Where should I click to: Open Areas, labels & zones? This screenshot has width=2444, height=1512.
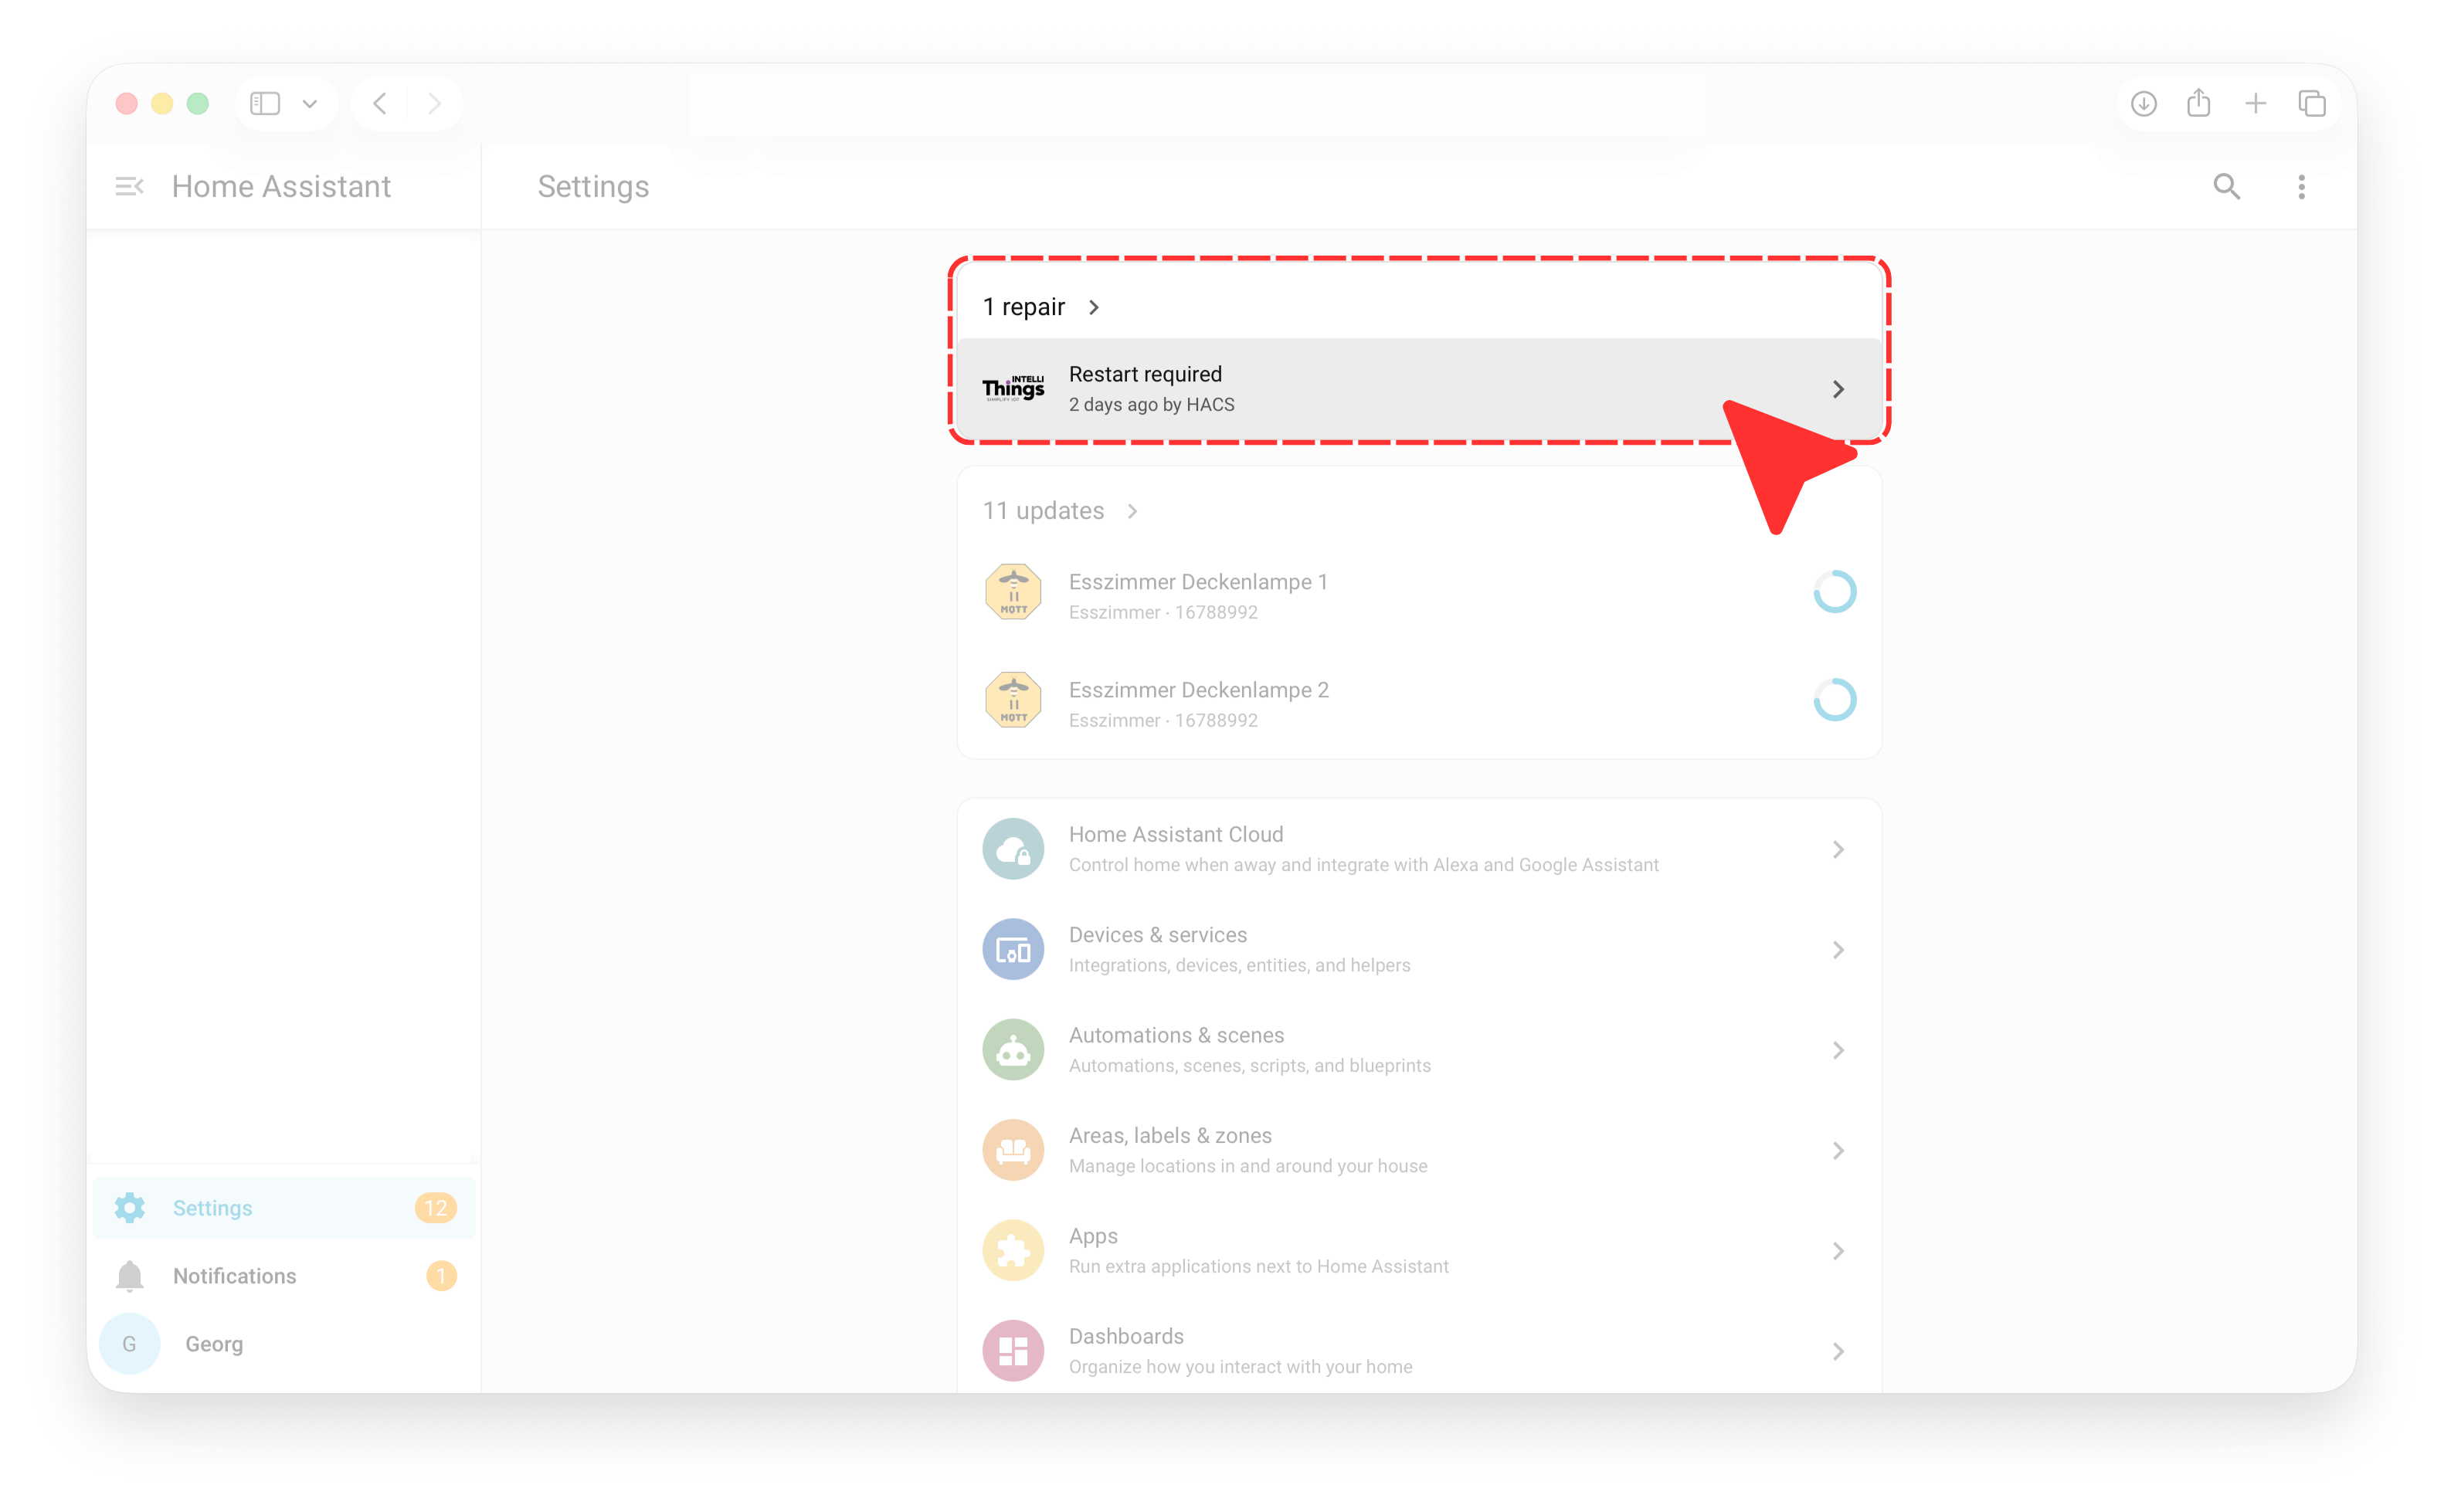tap(1419, 1150)
